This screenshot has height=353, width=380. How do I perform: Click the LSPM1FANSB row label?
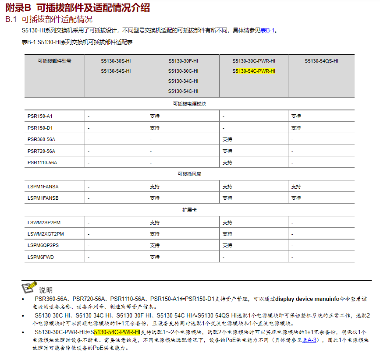[x=43, y=198]
